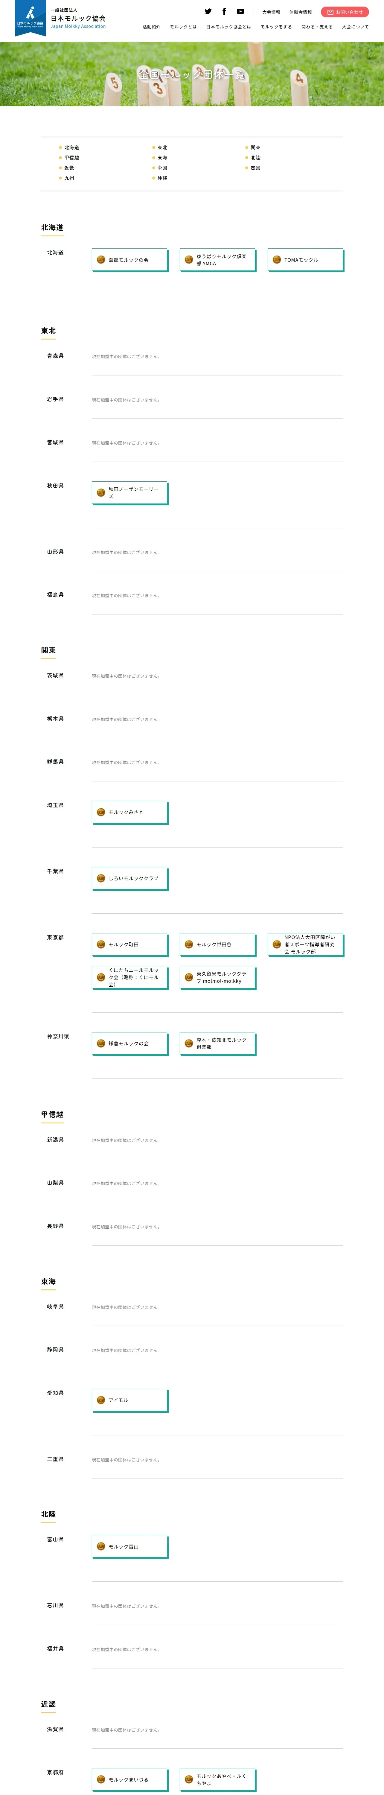
Task: Click the Japan Mölkky Association logo
Action: tap(31, 18)
